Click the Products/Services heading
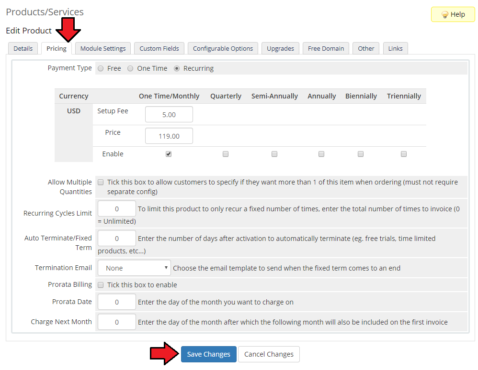The height and width of the screenshot is (370, 478). [45, 12]
